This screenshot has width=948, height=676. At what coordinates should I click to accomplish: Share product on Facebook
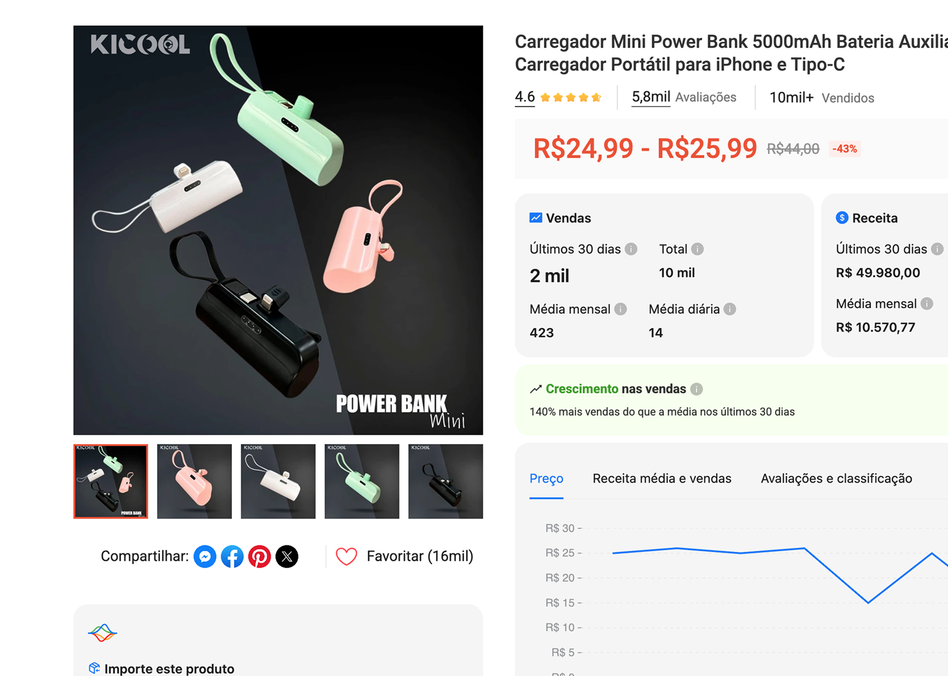pyautogui.click(x=232, y=556)
